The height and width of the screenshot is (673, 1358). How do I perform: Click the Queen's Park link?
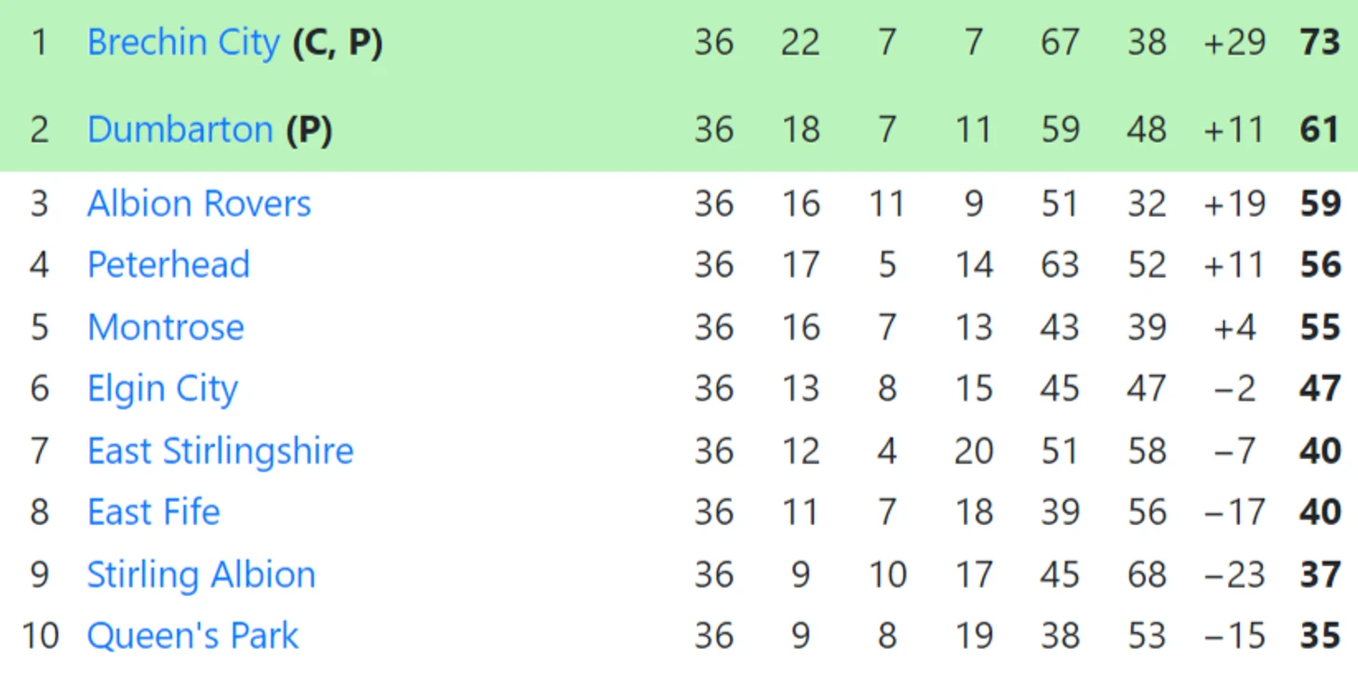(x=193, y=636)
